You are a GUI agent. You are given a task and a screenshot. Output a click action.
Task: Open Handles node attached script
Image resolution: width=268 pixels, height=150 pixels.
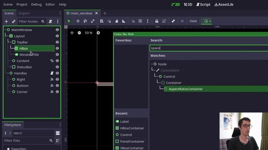click(x=52, y=73)
